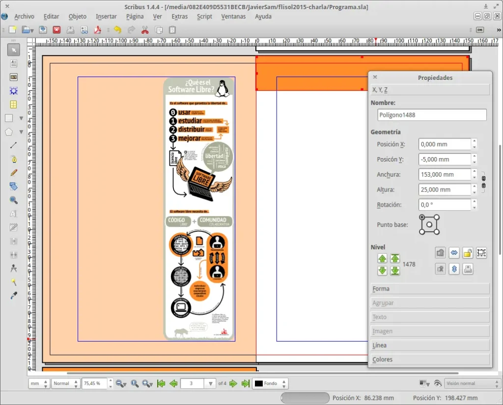Choose the Eye Dropper tool
503x405 pixels.
pyautogui.click(x=13, y=296)
